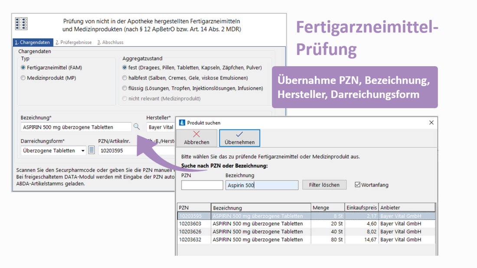477x268 pixels.
Task: Switch to the Prüfergebnisse tab
Action: click(x=74, y=42)
